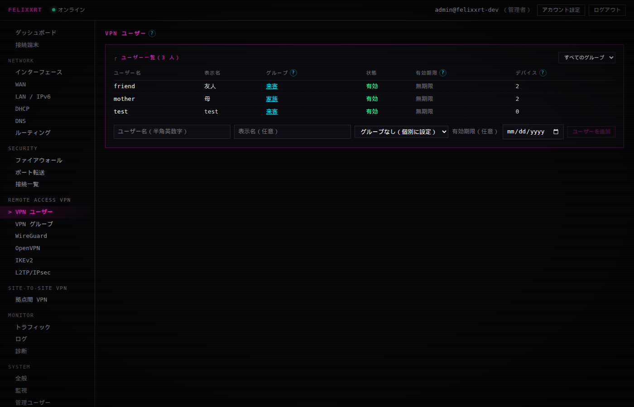The image size is (634, 407).
Task: Open the 来客 group link for friend
Action: click(x=272, y=86)
